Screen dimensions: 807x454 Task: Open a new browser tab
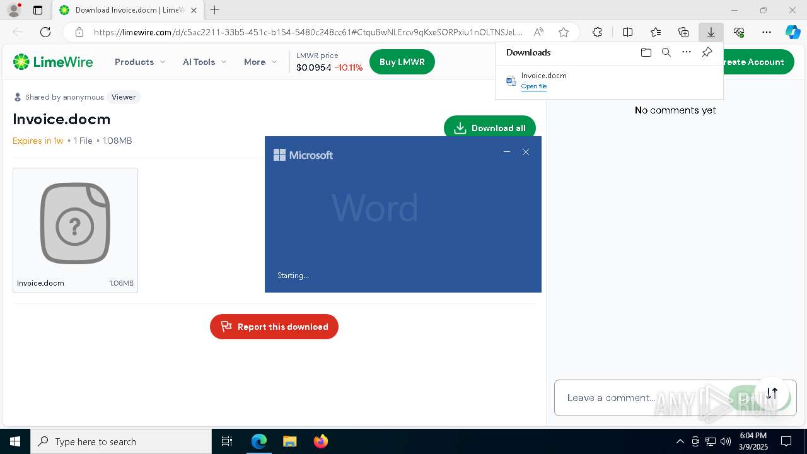point(215,10)
